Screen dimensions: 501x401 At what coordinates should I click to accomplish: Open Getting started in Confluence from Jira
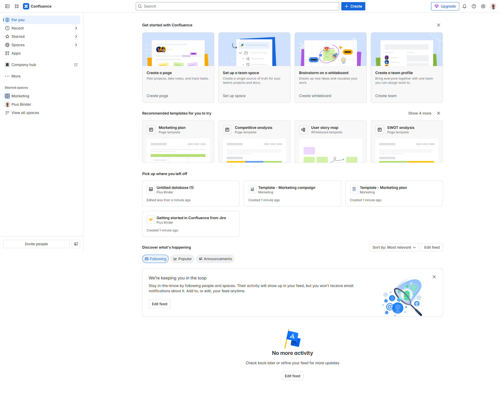click(191, 218)
